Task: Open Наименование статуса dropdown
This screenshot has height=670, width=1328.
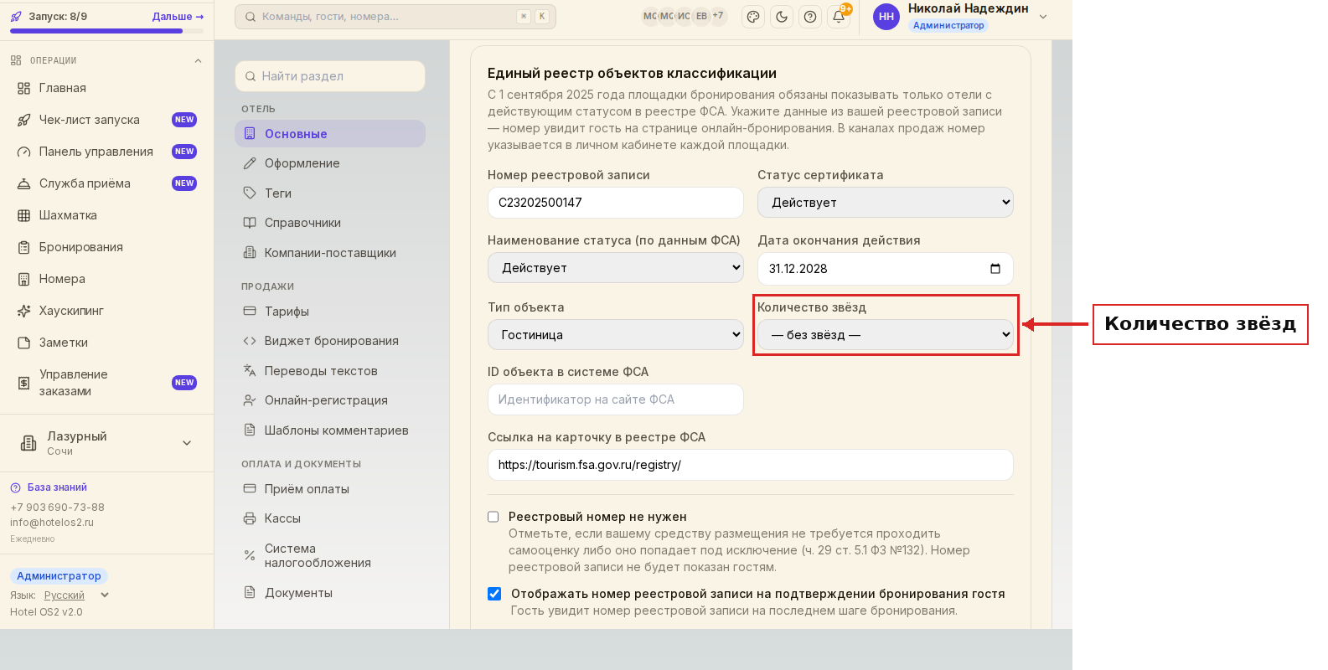Action: 616,268
